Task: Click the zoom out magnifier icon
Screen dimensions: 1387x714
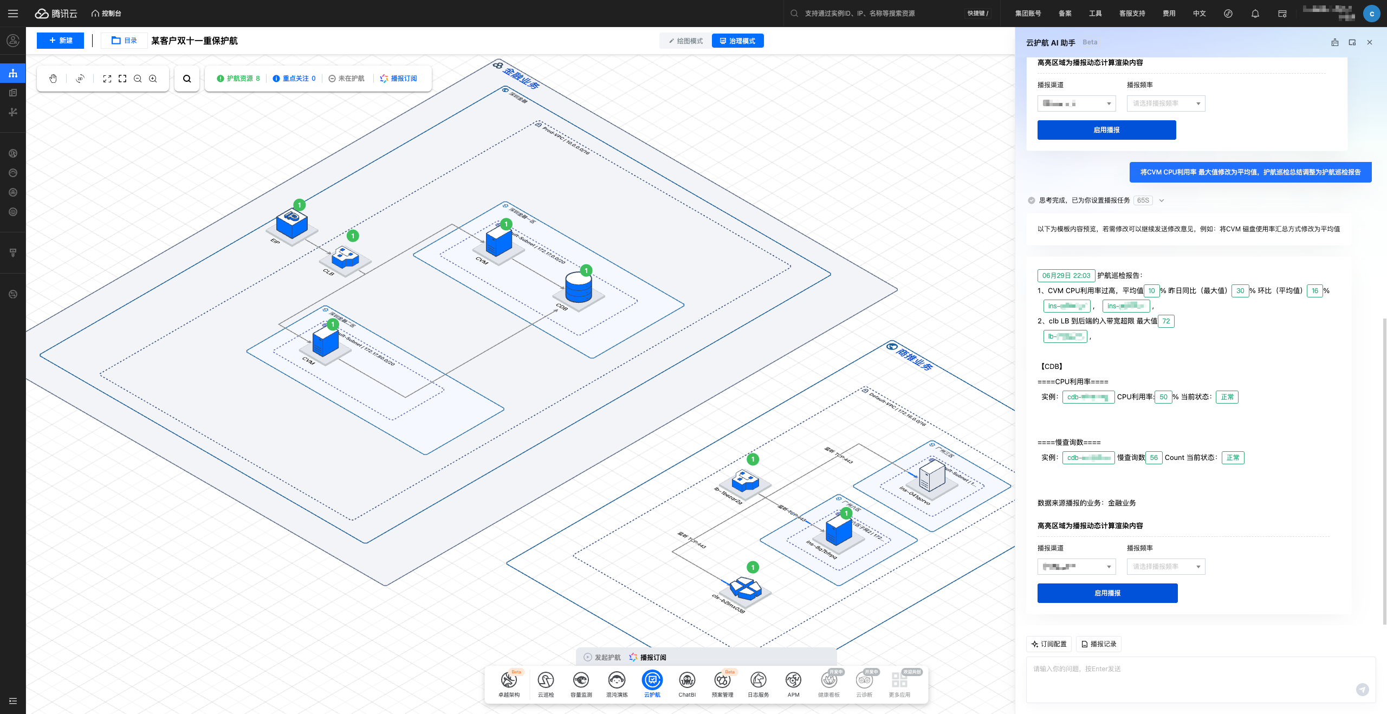Action: 138,79
